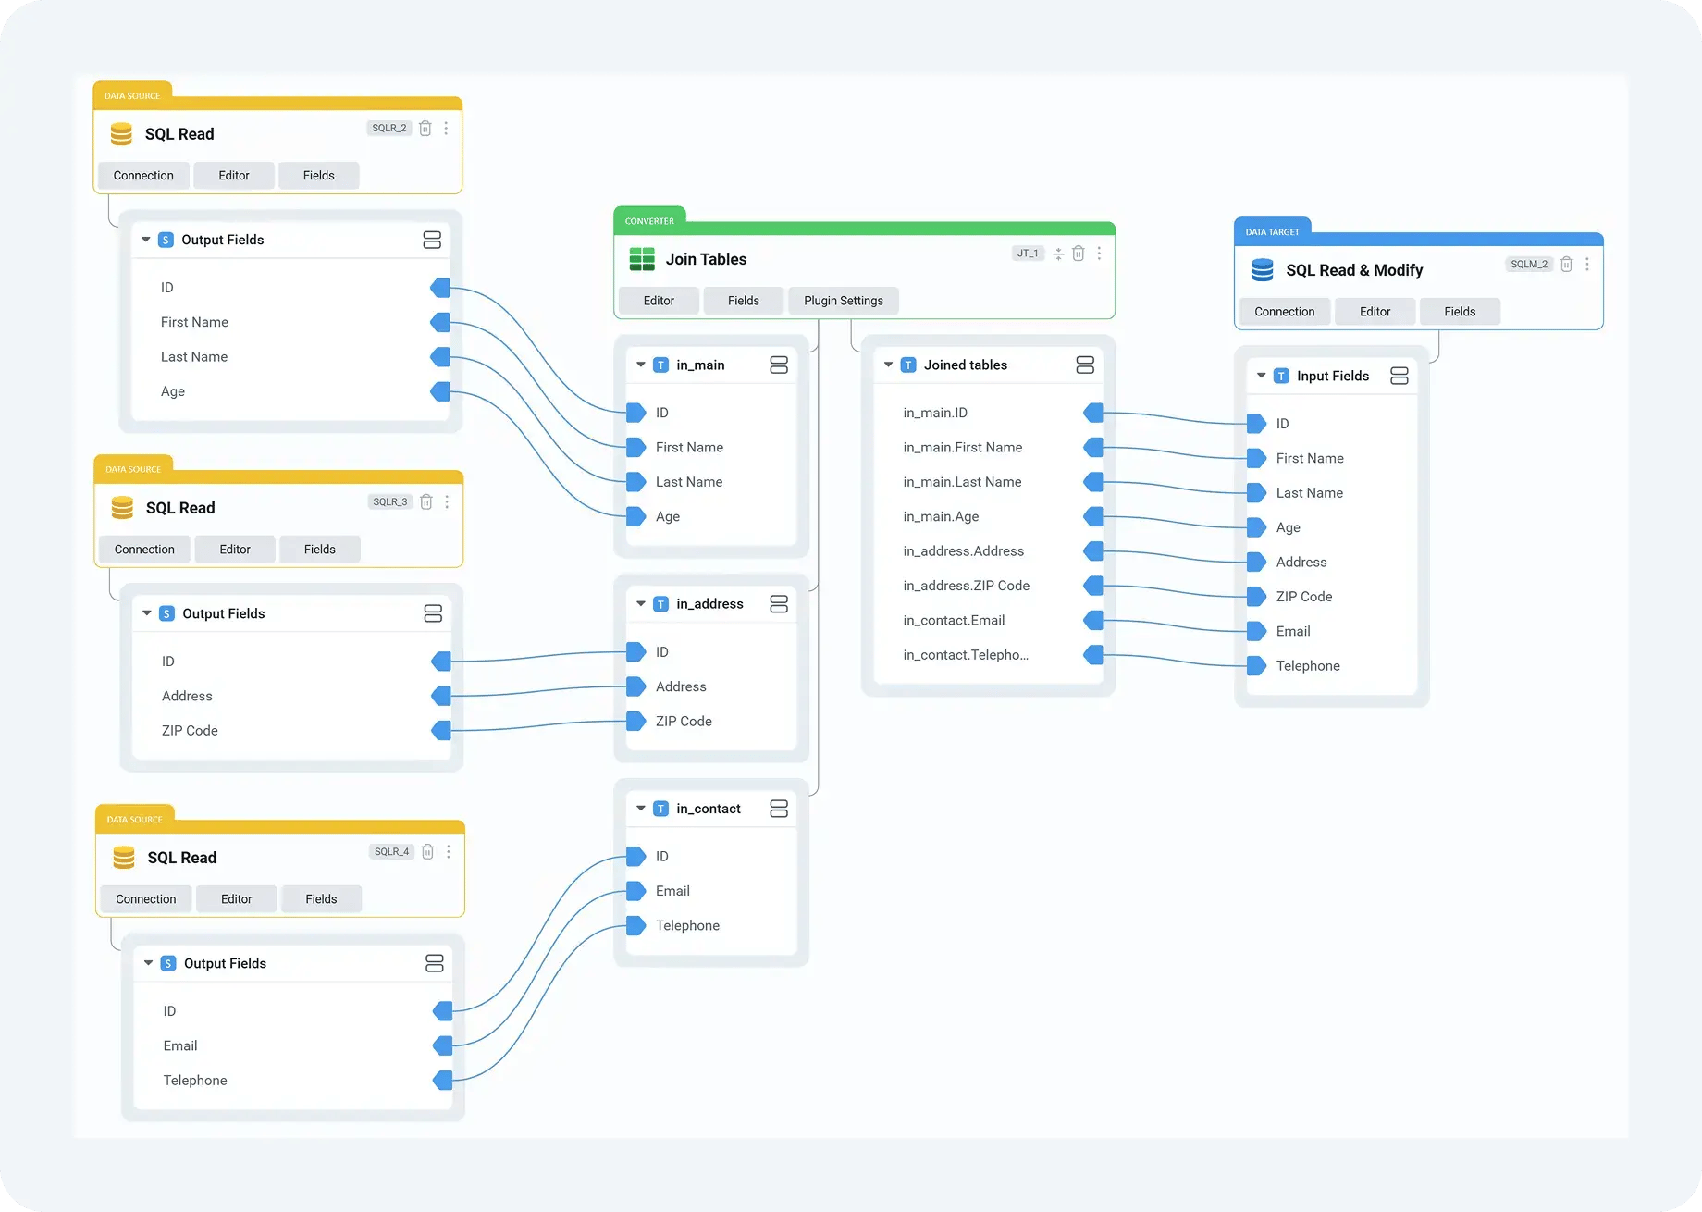
Task: Click the input port for in_address ZIP Code
Action: click(636, 722)
